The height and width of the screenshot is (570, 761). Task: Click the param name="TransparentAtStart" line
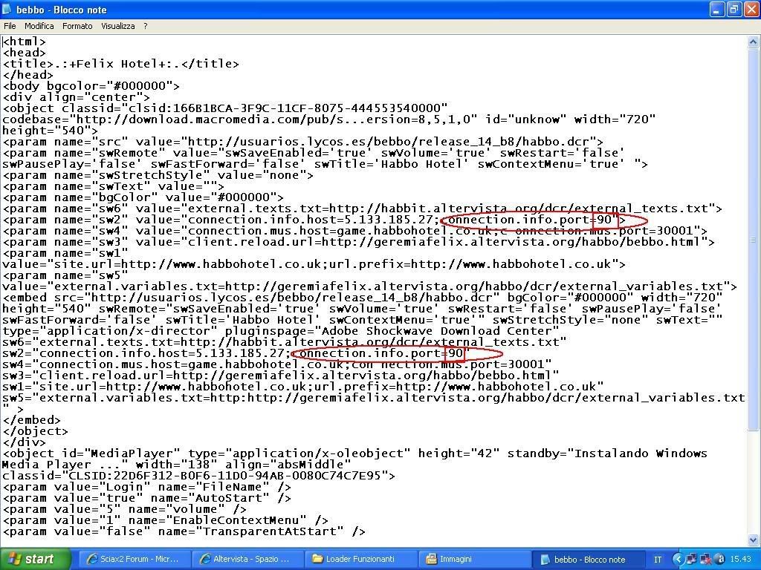coord(184,532)
